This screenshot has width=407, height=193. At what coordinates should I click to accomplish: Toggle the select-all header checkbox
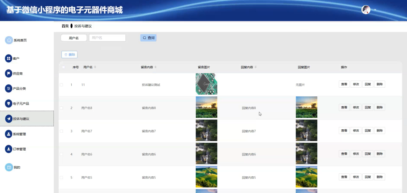coord(63,67)
